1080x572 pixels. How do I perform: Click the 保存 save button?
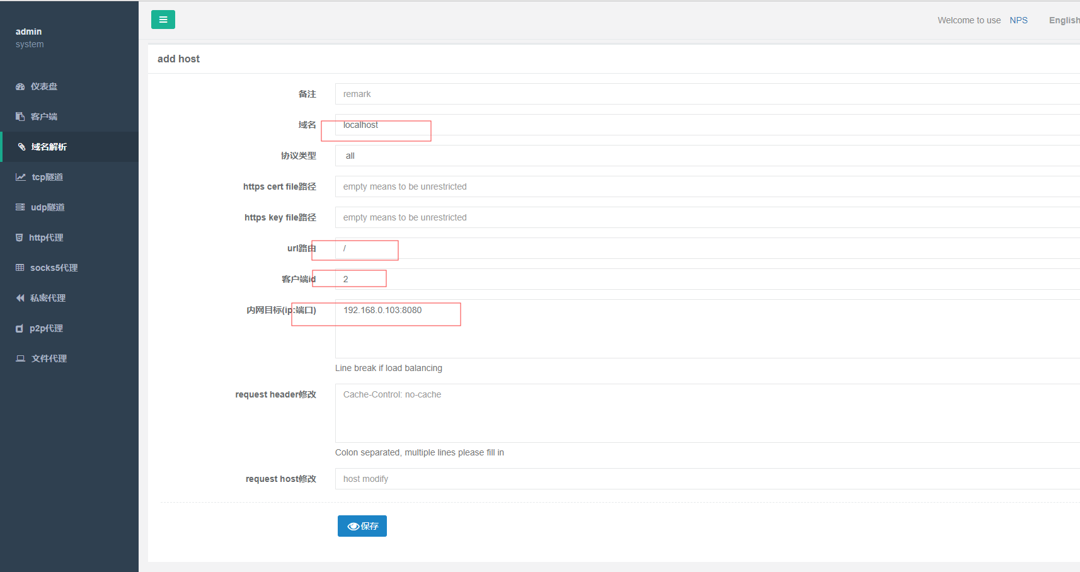coord(362,526)
